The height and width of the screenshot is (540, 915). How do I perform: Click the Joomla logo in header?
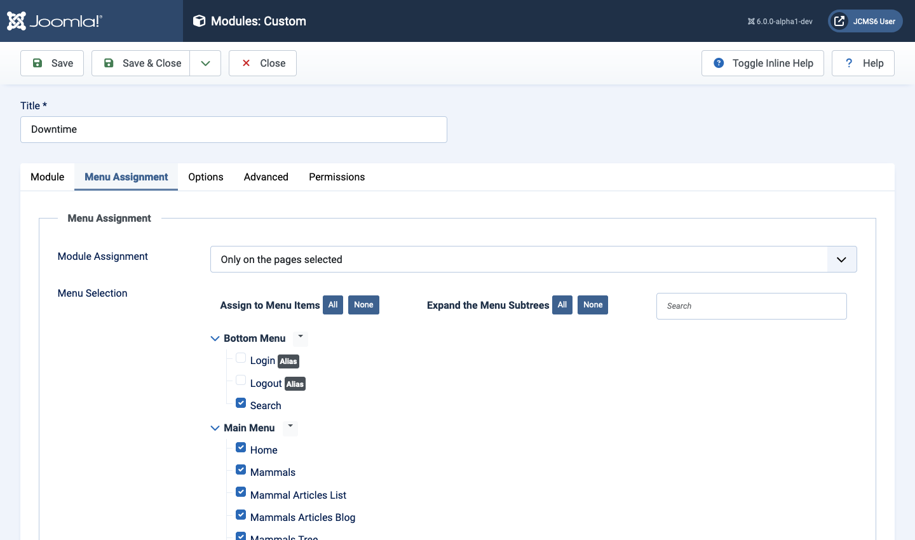point(55,21)
